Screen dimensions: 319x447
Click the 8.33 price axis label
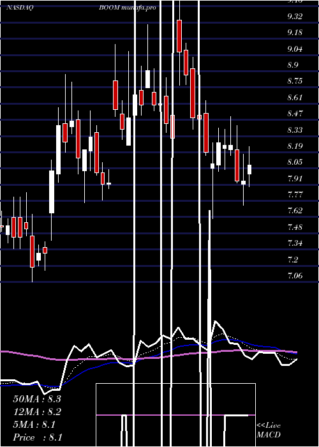pyautogui.click(x=295, y=130)
